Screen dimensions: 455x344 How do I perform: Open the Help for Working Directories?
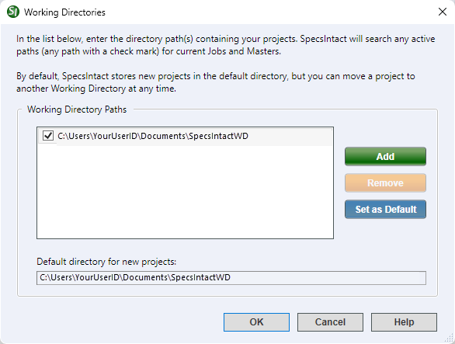(x=404, y=322)
